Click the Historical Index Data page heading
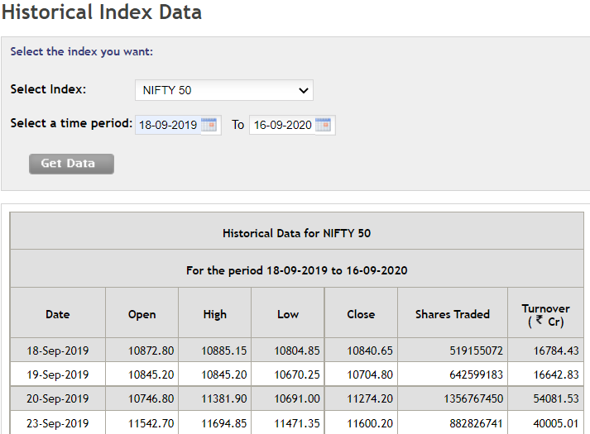 (x=102, y=12)
